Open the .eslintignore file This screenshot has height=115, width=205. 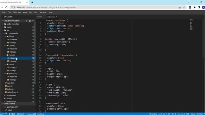coord(11,95)
